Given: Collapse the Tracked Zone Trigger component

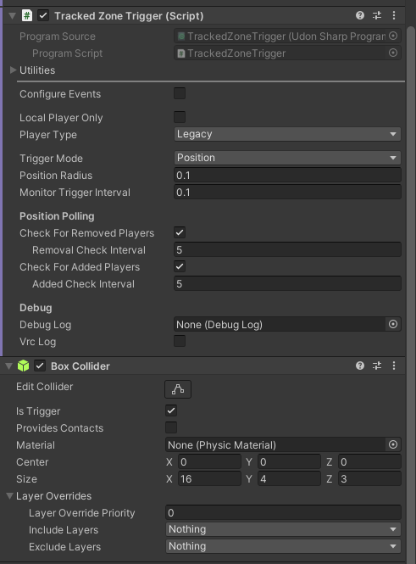Looking at the screenshot, I should pos(12,16).
